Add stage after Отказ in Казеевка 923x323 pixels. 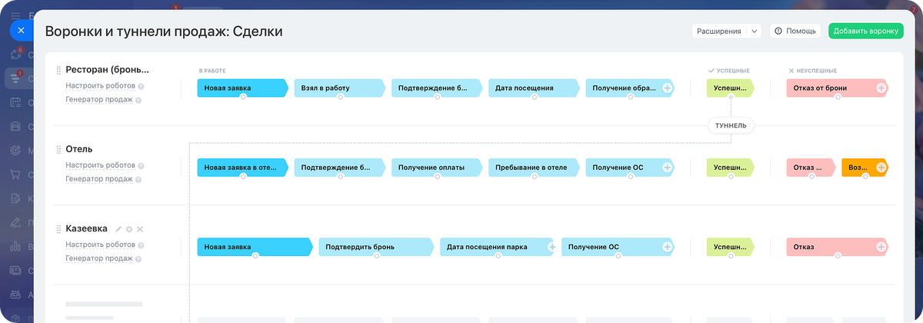point(881,247)
